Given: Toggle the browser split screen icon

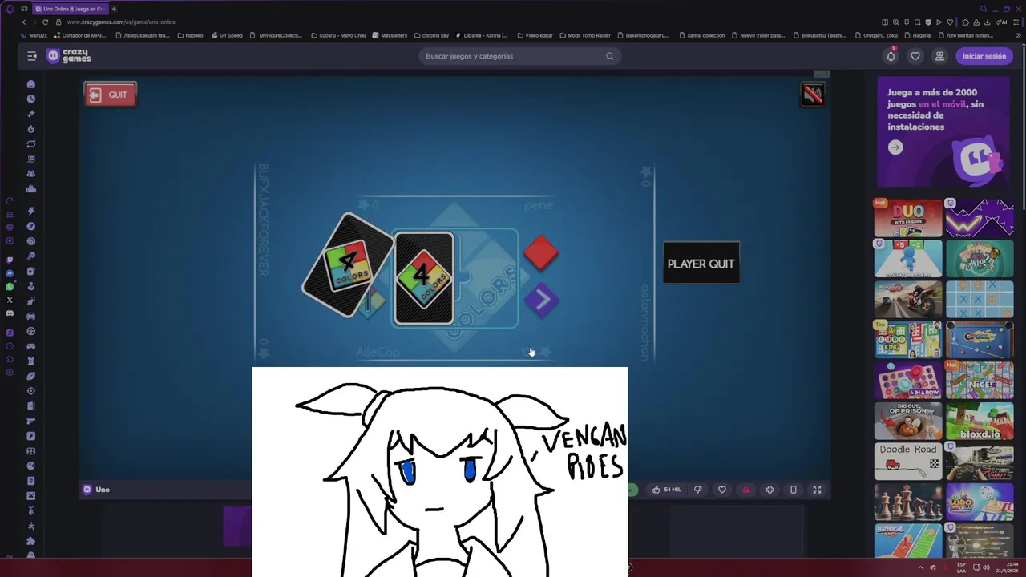Looking at the screenshot, I should 885,22.
